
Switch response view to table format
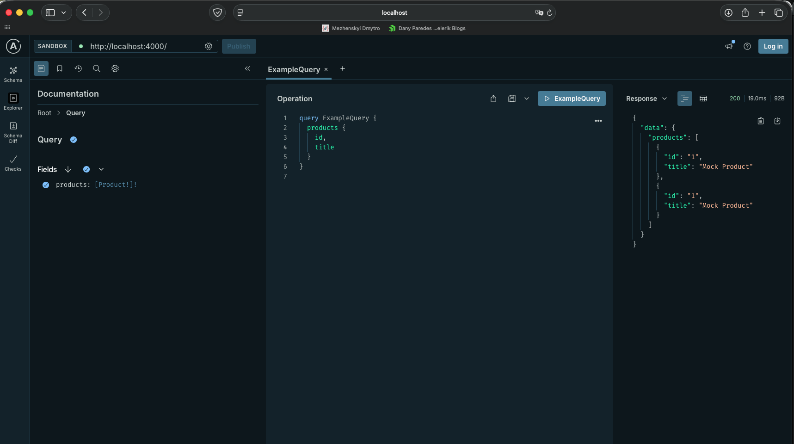[x=703, y=99]
